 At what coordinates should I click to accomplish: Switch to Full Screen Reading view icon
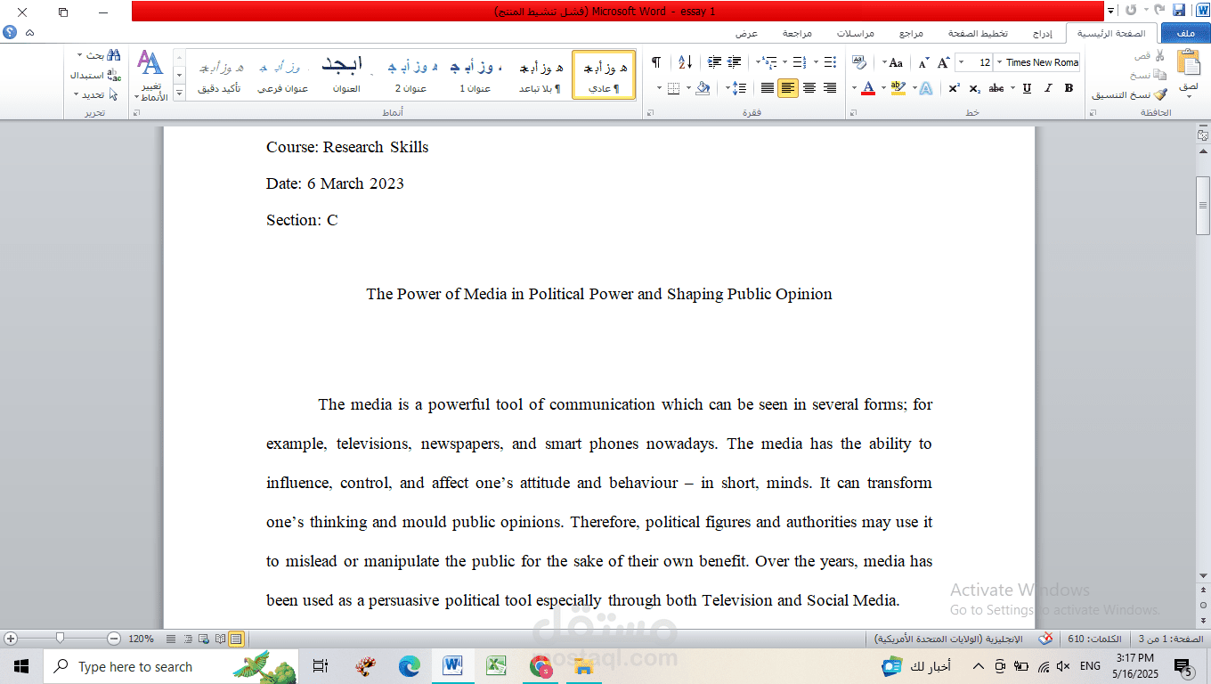(x=220, y=639)
